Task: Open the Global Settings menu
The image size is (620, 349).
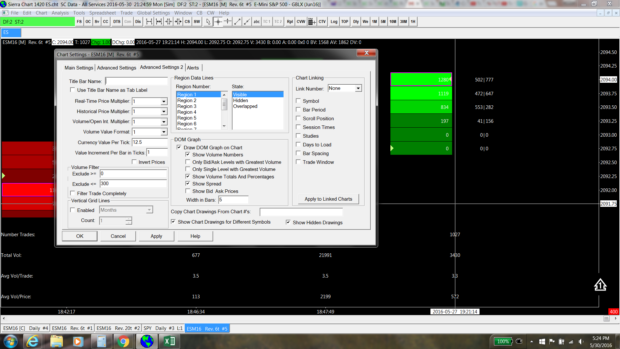Action: click(x=153, y=13)
